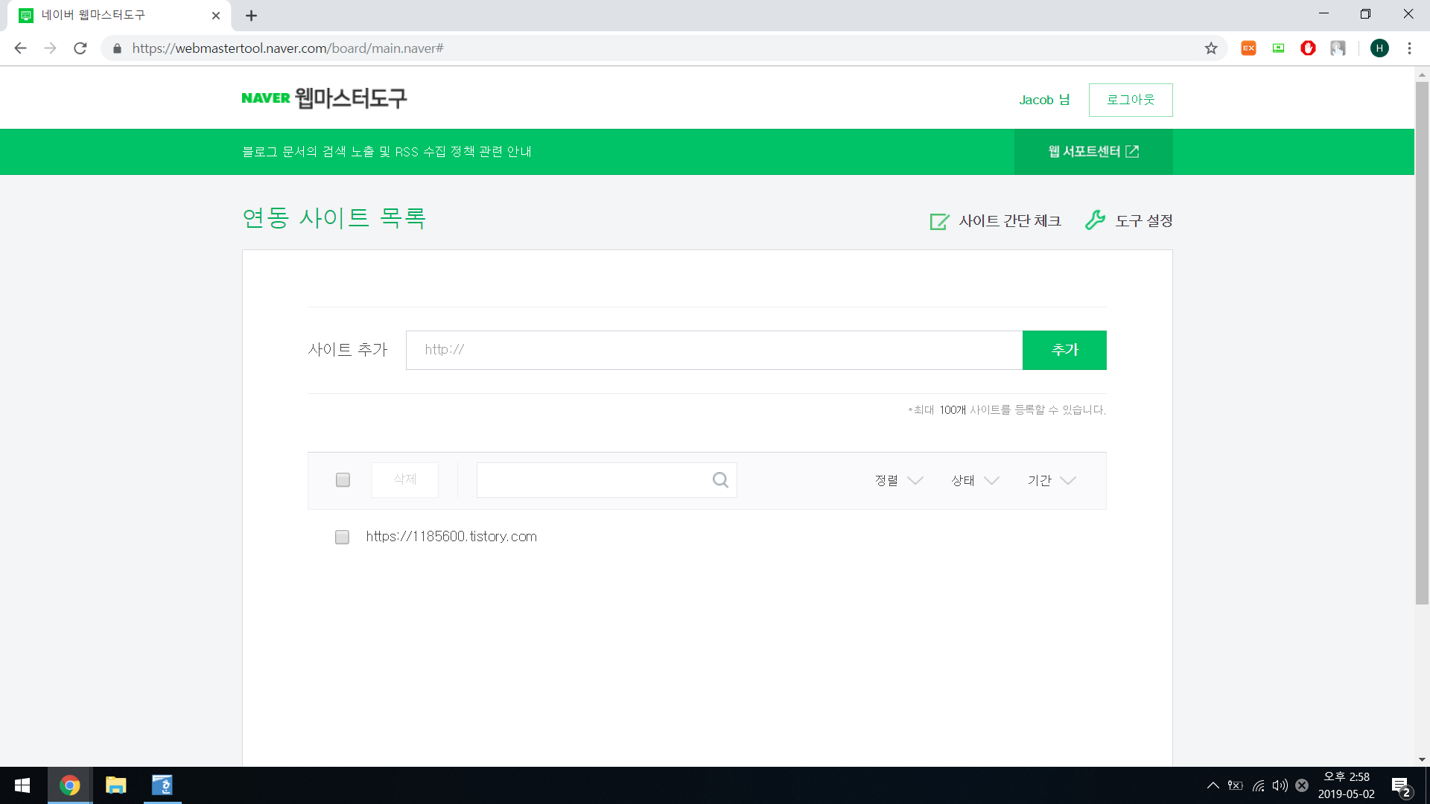Open Chrome's three-dot menu

click(x=1409, y=48)
